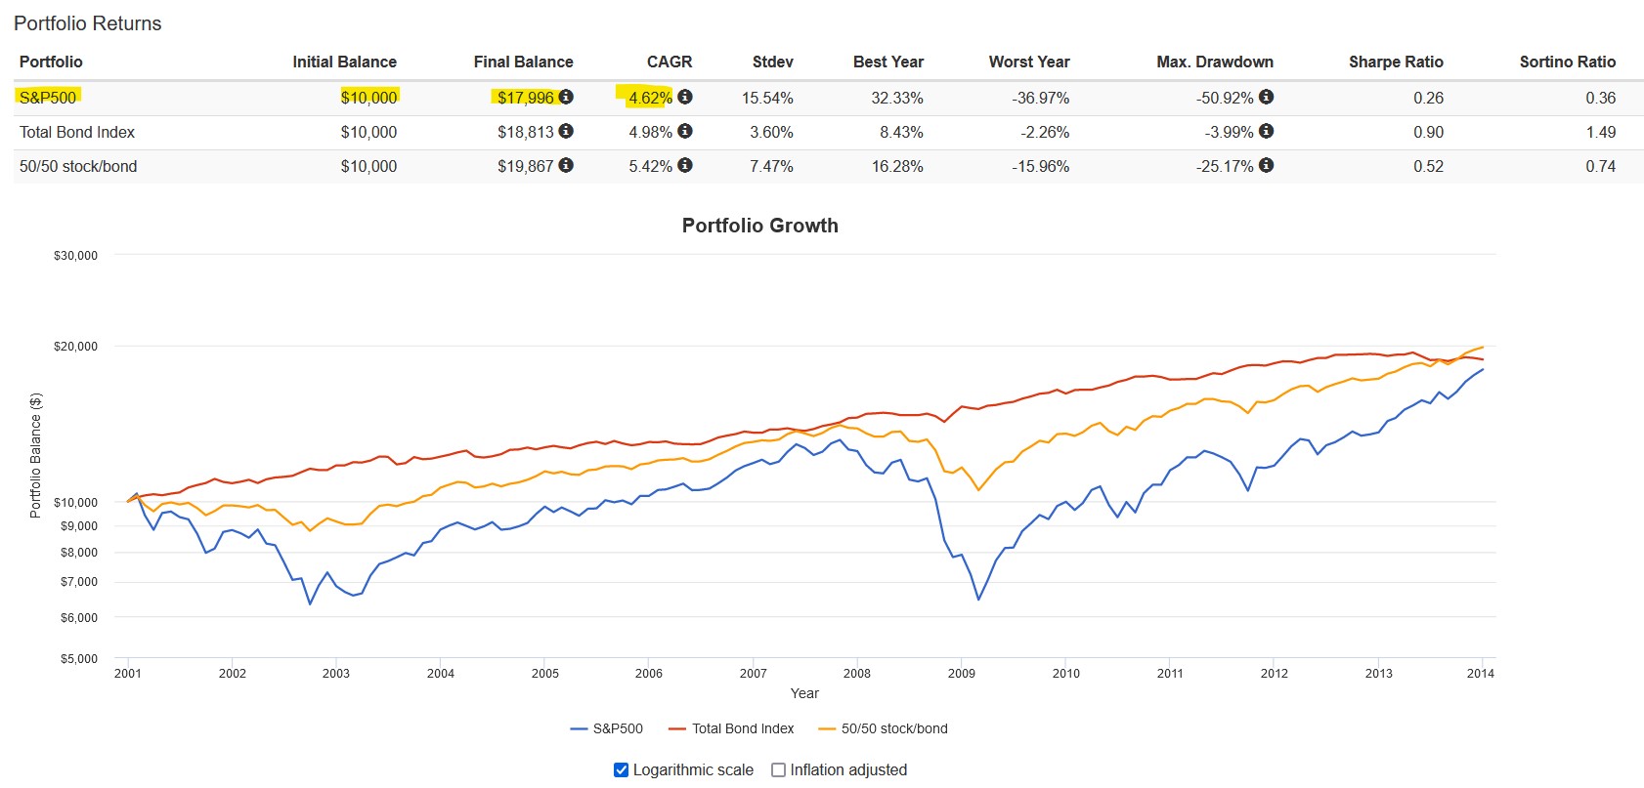Click the CAGR column header
The height and width of the screenshot is (788, 1644).
[x=670, y=62]
